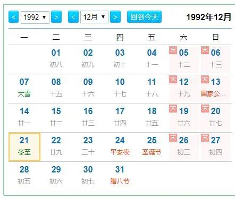
Task: Select date 26 初三
Action: (x=183, y=147)
